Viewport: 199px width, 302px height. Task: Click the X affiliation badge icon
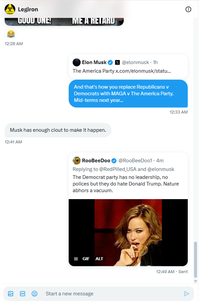[x=117, y=62]
